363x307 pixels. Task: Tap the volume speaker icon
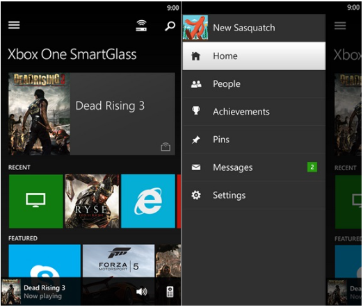pos(142,292)
